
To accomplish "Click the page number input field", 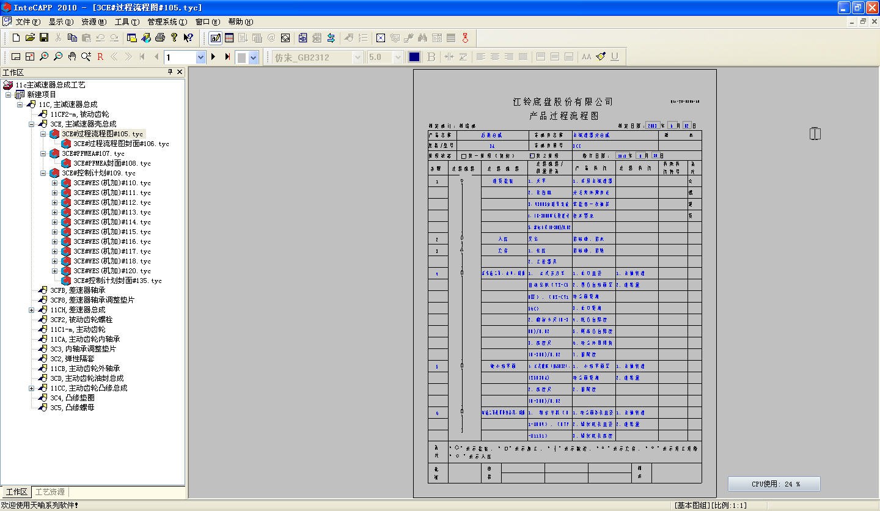I will 180,57.
